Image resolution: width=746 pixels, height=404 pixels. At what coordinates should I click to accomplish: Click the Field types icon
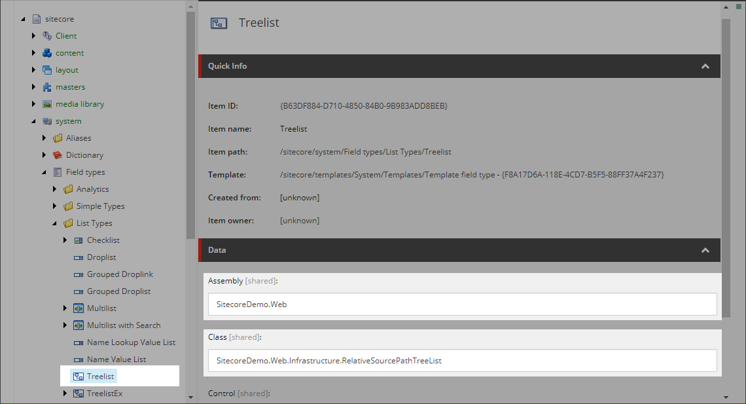tap(58, 172)
